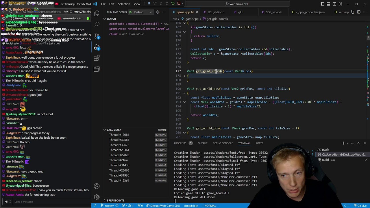Toggle the bottom panel layout icon
This screenshot has height=208, width=370.
(328, 4)
